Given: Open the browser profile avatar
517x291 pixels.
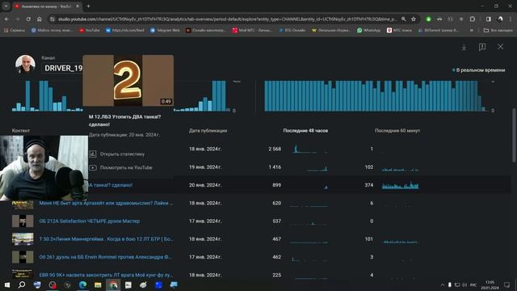Looking at the screenshot, I should [x=500, y=19].
